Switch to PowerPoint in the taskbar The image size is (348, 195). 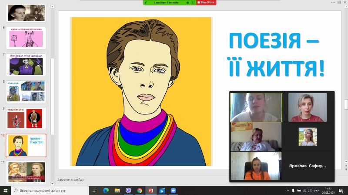coord(151,191)
